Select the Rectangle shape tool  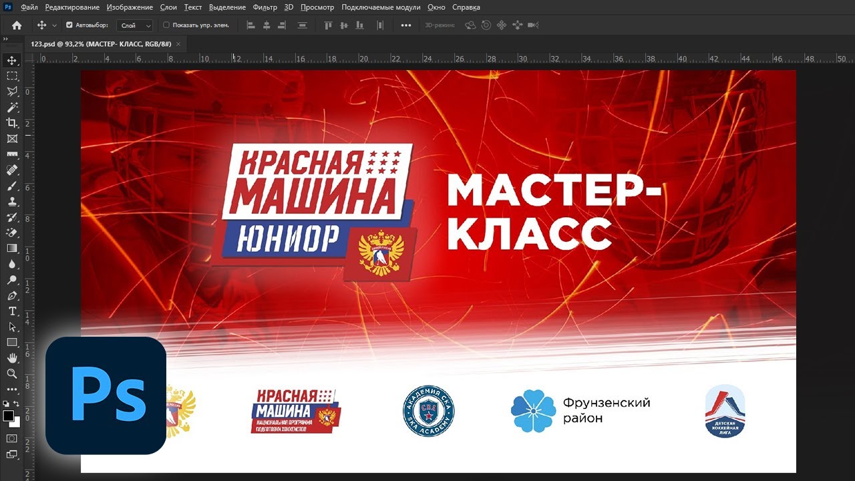pyautogui.click(x=12, y=343)
